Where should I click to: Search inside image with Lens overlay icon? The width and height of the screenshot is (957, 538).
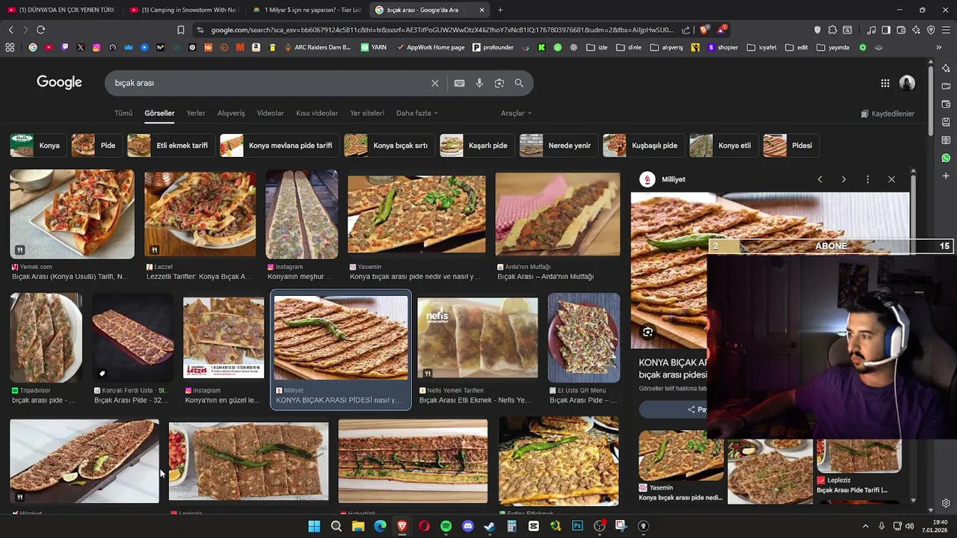(x=648, y=333)
